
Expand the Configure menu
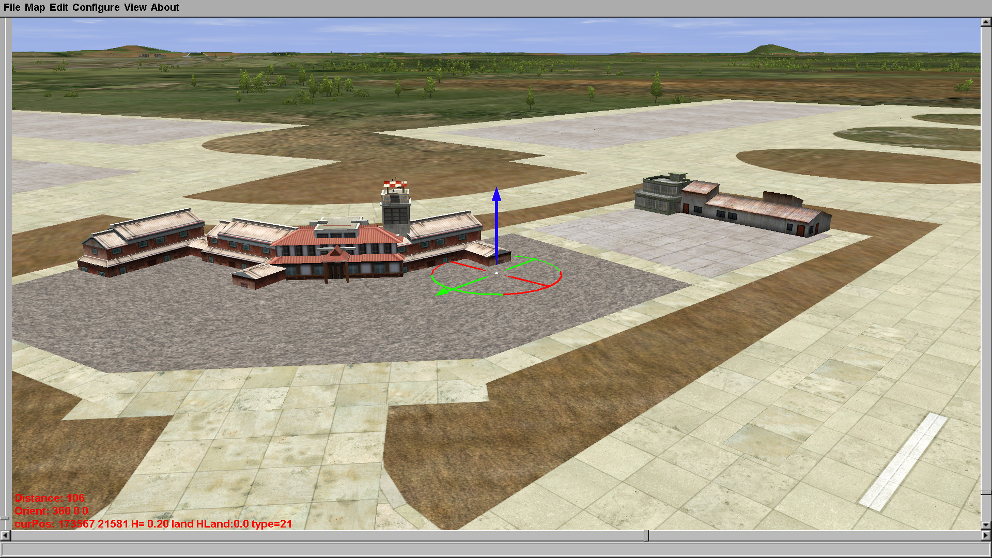[96, 7]
